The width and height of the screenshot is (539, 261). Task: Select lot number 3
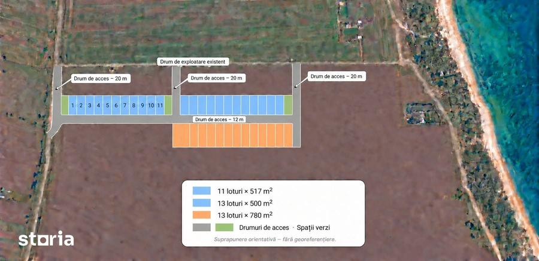pyautogui.click(x=90, y=105)
